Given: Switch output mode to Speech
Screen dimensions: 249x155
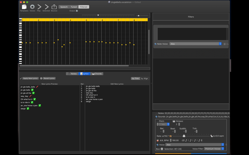Looking at the screenshot, I should pos(64,7).
